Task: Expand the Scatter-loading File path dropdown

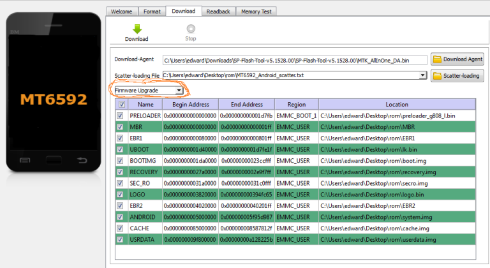Action: (422, 75)
